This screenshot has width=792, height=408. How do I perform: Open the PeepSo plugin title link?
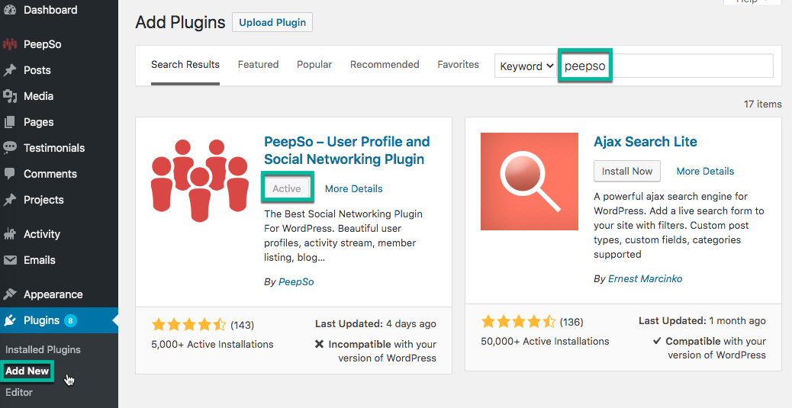tap(347, 150)
